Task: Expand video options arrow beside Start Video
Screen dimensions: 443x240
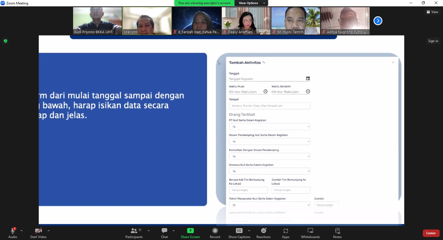Action: point(49,231)
